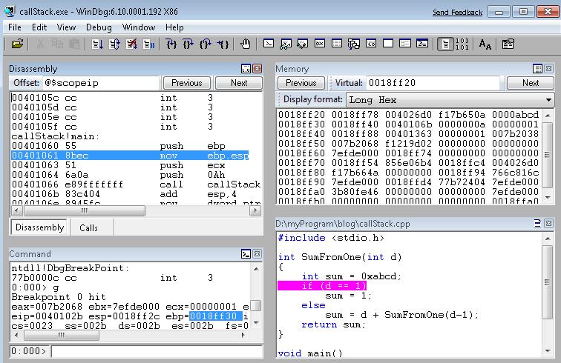Click the Send Feedback link
This screenshot has height=363, width=561.
click(x=457, y=13)
